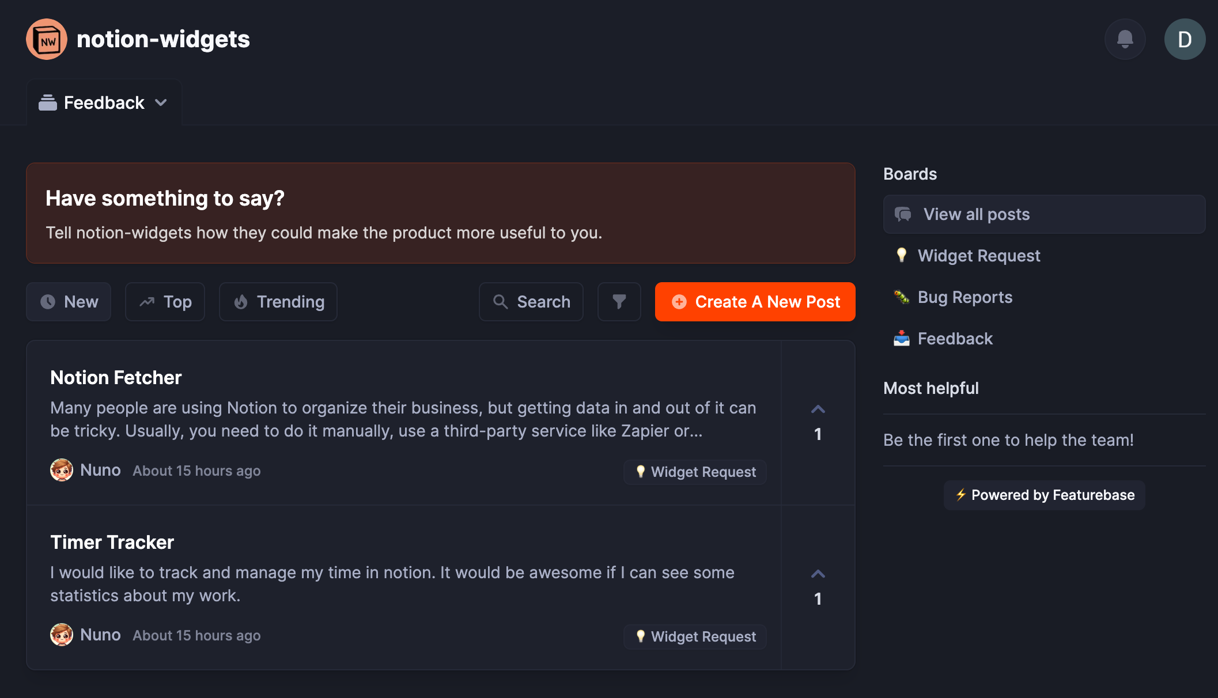Click Widget Request tag on Timer Tracker
This screenshot has width=1218, height=698.
point(695,636)
